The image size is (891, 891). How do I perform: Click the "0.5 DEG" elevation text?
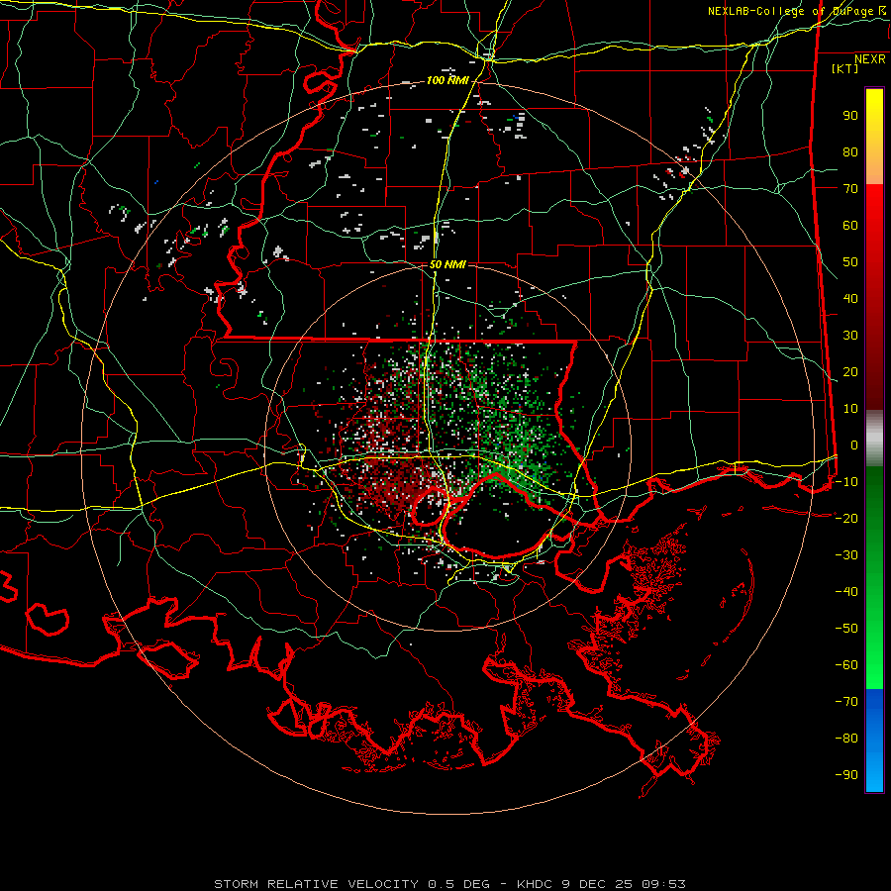coord(458,884)
